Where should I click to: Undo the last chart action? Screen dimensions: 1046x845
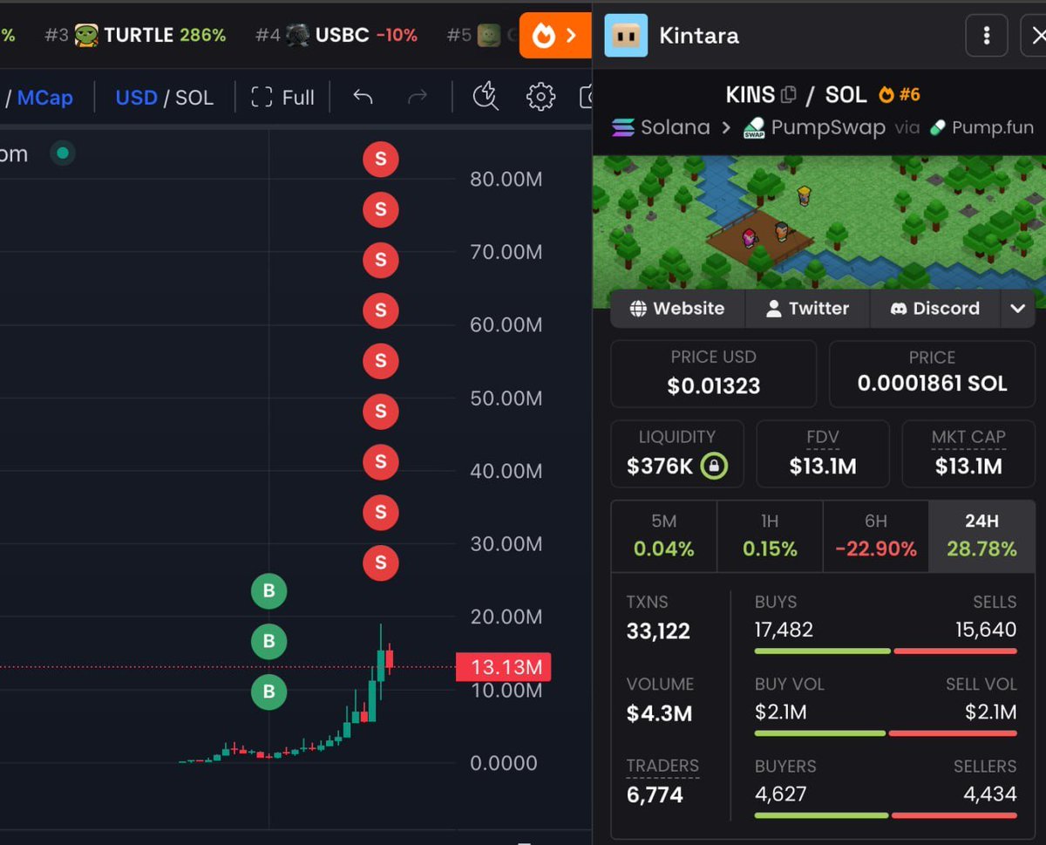tap(363, 97)
